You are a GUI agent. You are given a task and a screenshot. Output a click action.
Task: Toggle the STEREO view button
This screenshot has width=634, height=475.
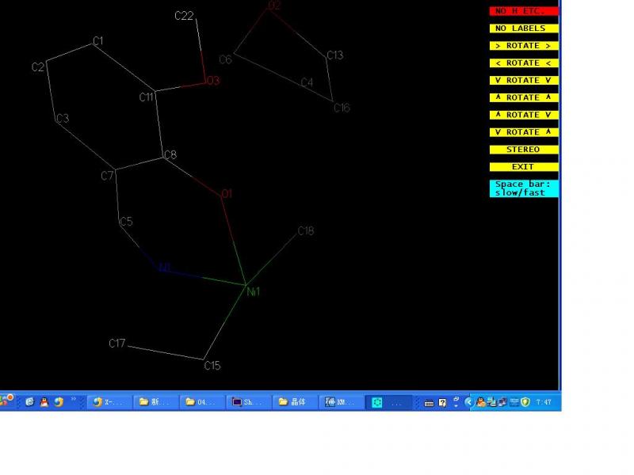click(x=524, y=150)
